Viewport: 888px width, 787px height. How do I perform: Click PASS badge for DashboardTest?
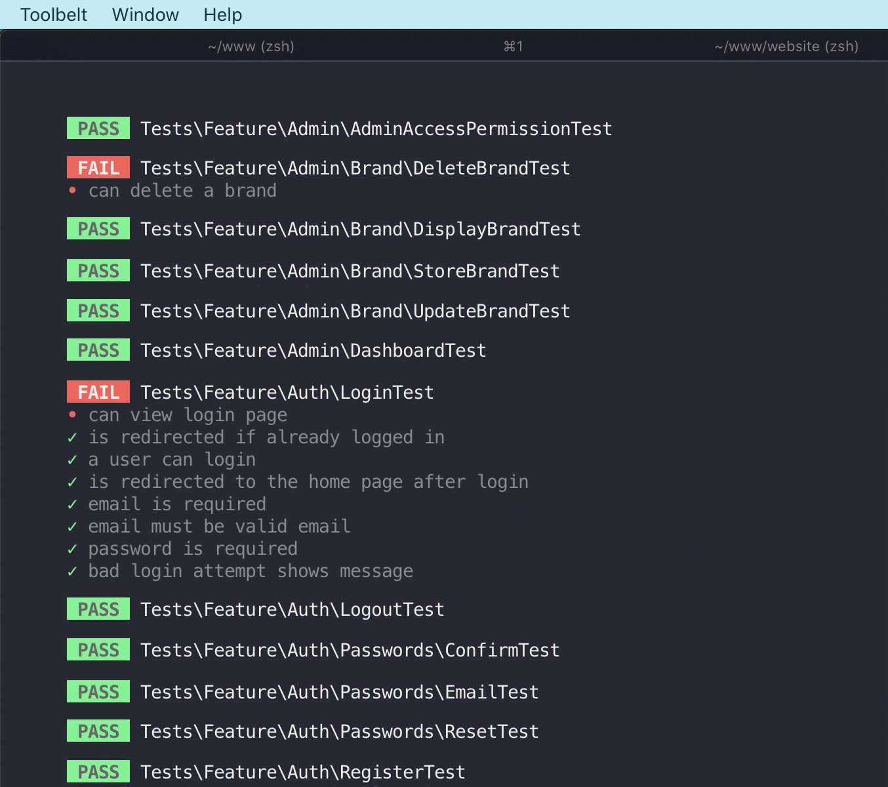point(98,350)
